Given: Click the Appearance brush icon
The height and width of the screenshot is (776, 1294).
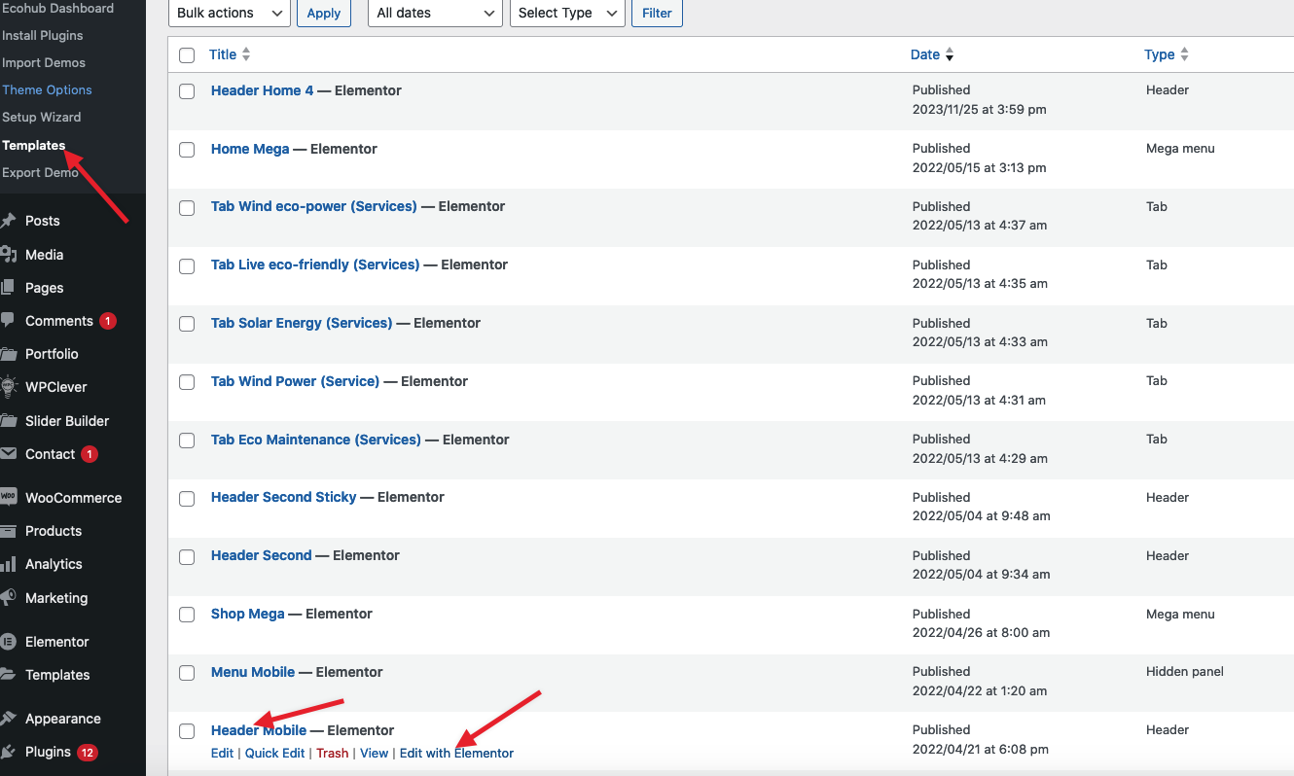Looking at the screenshot, I should tap(9, 719).
